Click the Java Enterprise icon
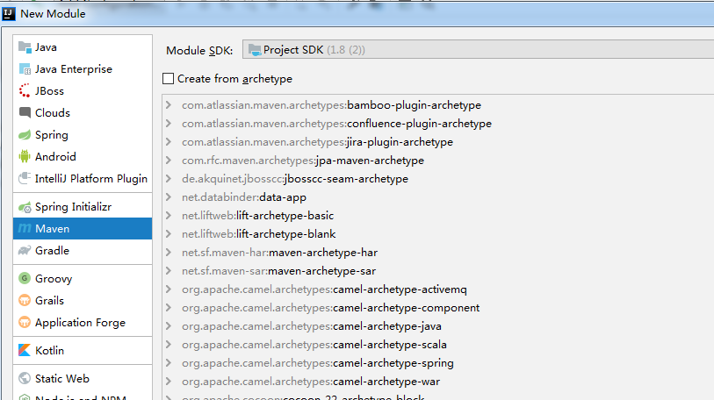 click(25, 68)
